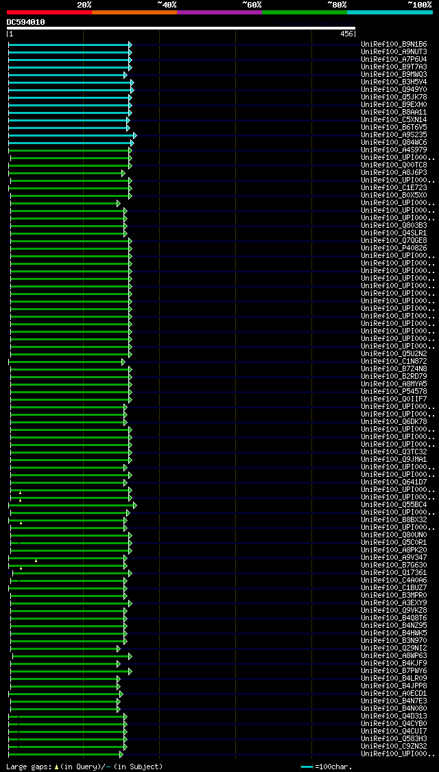Screen dimensions: 439x772
Task: Select the UniRef100_Q641D7 label
Action: (394, 482)
